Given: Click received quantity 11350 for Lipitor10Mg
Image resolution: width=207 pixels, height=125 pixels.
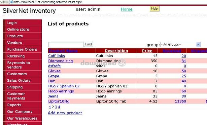Looking at the screenshot, I should pyautogui.click(x=180, y=101).
